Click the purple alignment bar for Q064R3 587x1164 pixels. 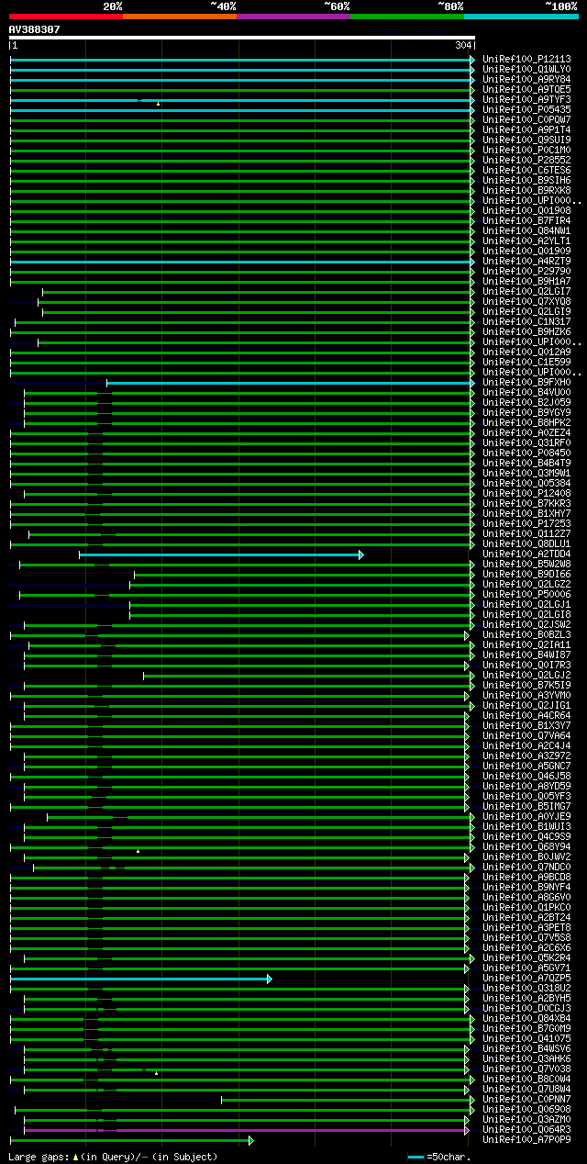click(x=247, y=1130)
